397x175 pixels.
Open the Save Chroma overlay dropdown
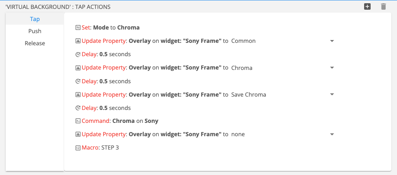click(x=332, y=95)
